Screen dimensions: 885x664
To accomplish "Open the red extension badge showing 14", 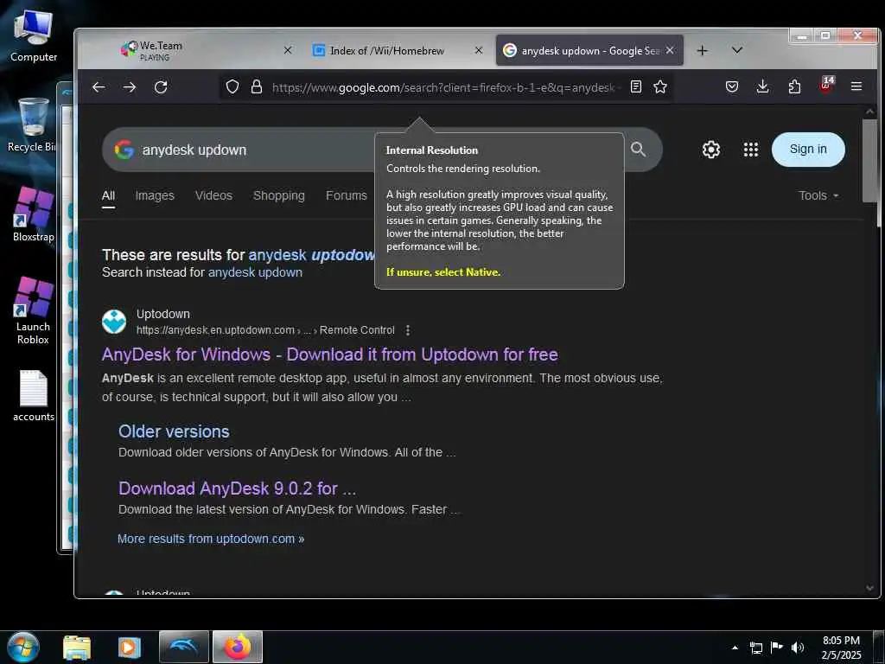I will coord(826,86).
